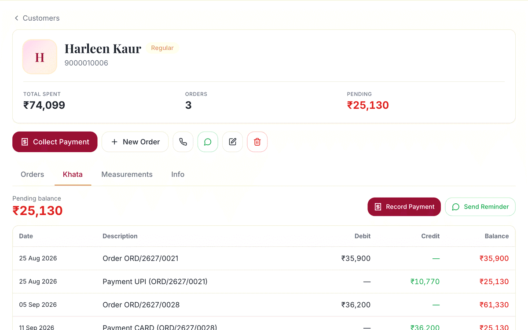Click the Collect Payment button
The height and width of the screenshot is (330, 528).
coord(55,142)
